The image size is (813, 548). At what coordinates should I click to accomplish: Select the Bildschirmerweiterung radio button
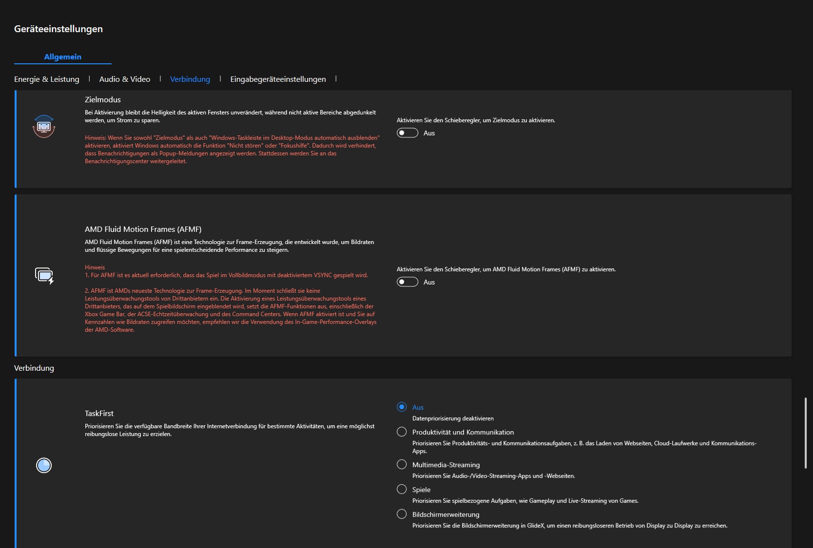point(402,514)
